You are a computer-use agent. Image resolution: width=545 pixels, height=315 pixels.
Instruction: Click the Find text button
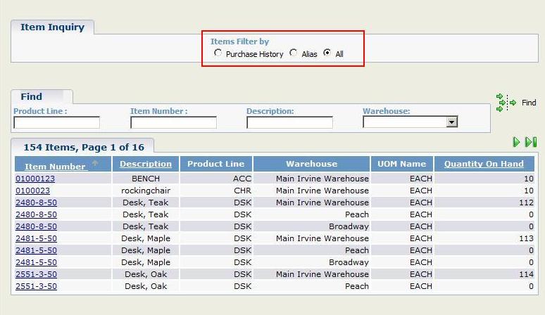pyautogui.click(x=529, y=103)
